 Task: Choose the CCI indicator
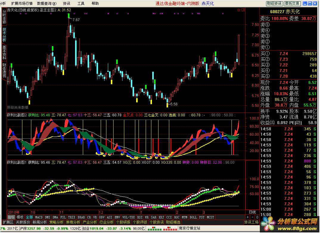[169, 217]
